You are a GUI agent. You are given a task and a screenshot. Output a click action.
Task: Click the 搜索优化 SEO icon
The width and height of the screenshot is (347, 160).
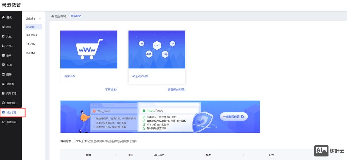(4, 103)
